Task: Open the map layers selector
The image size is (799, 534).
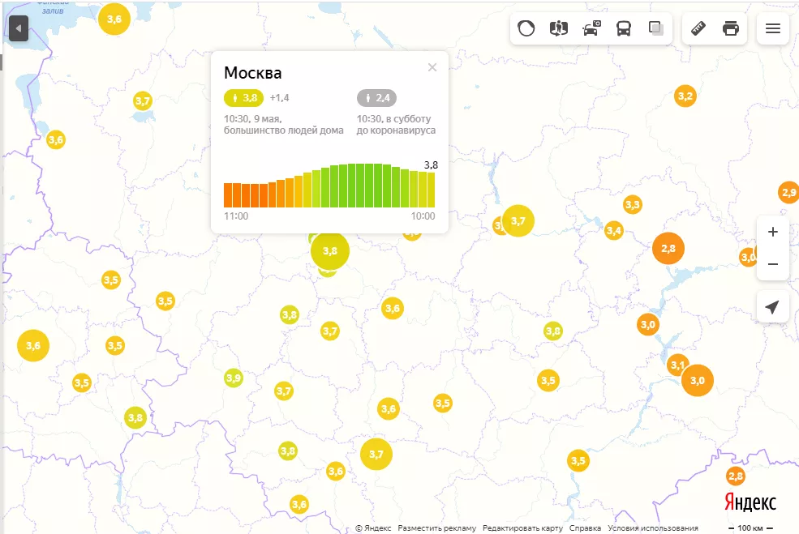Action: [655, 28]
